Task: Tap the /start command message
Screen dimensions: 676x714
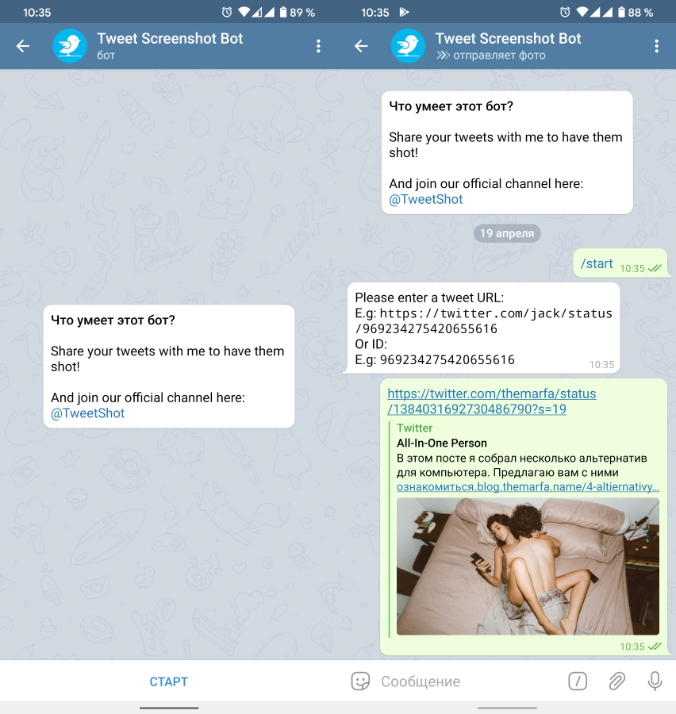Action: coord(597,263)
